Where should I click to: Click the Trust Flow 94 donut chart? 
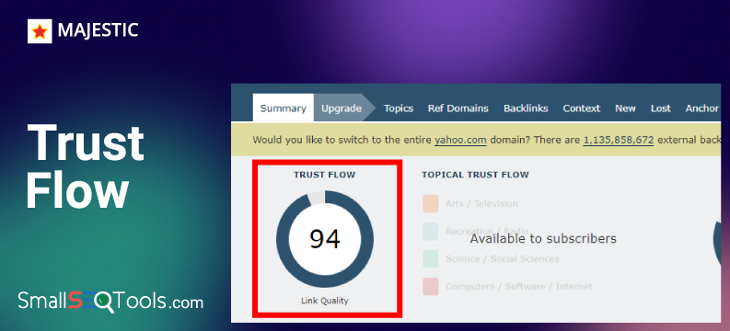325,239
